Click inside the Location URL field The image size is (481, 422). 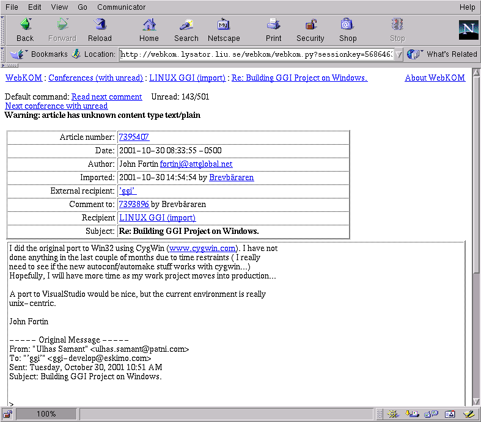[255, 54]
